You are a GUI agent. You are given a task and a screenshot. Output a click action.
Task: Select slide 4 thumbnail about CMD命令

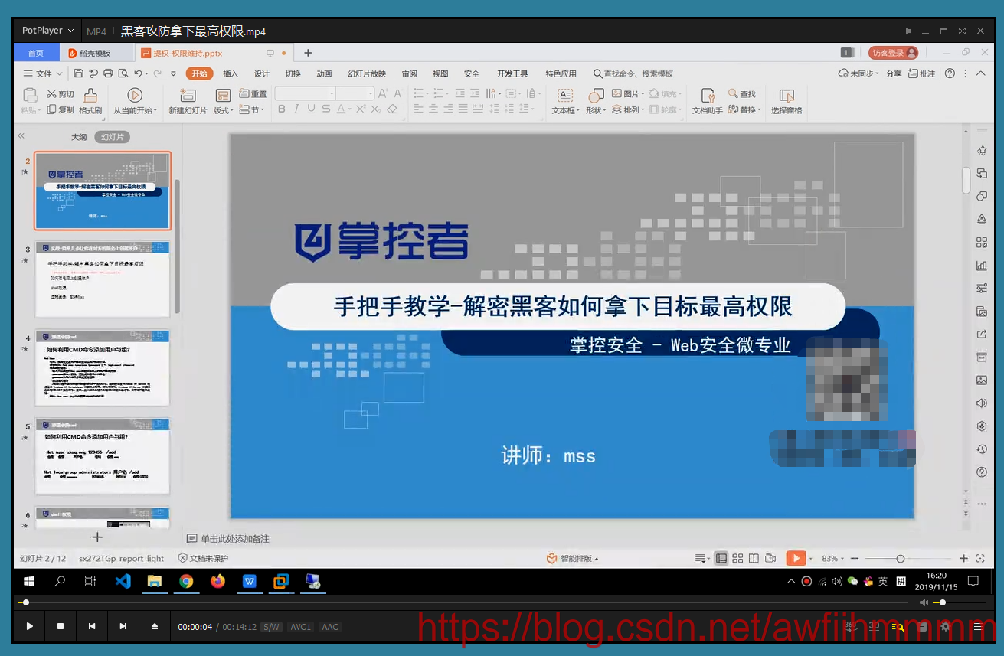coord(103,368)
